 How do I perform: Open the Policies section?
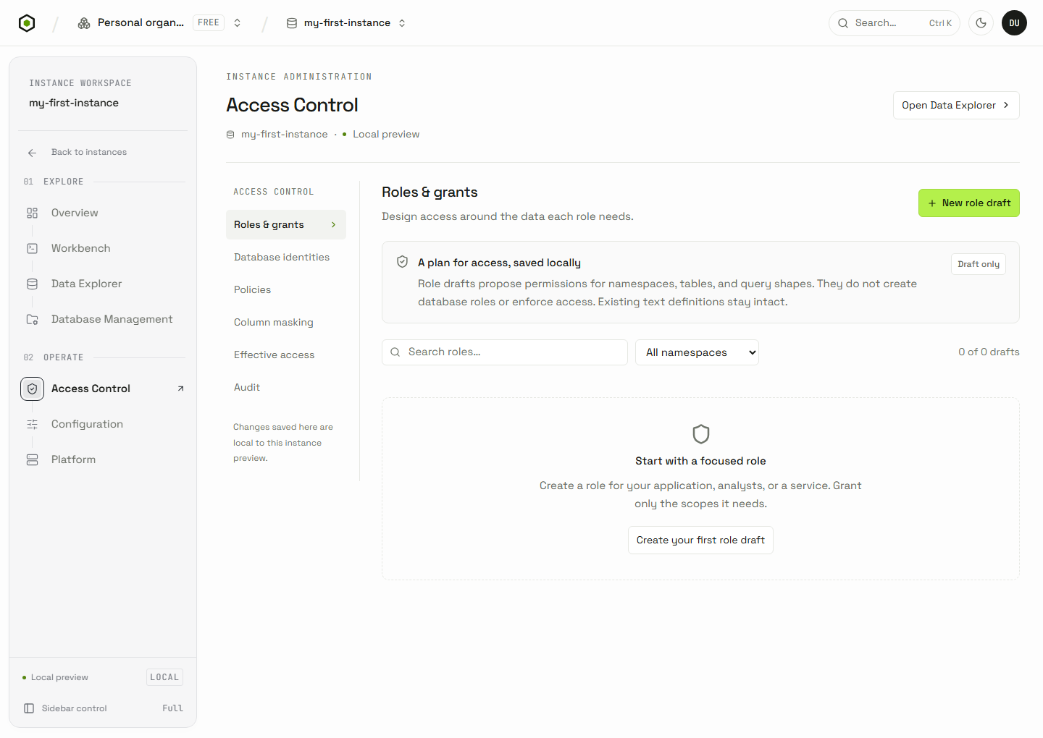click(x=286, y=290)
